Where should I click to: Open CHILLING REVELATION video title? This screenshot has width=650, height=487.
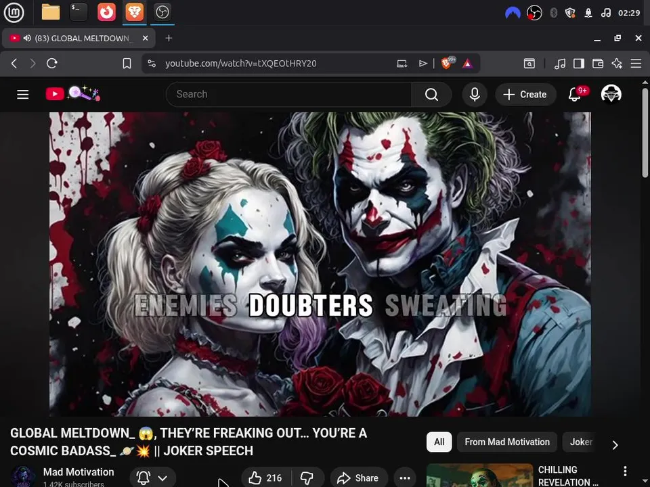(x=568, y=476)
